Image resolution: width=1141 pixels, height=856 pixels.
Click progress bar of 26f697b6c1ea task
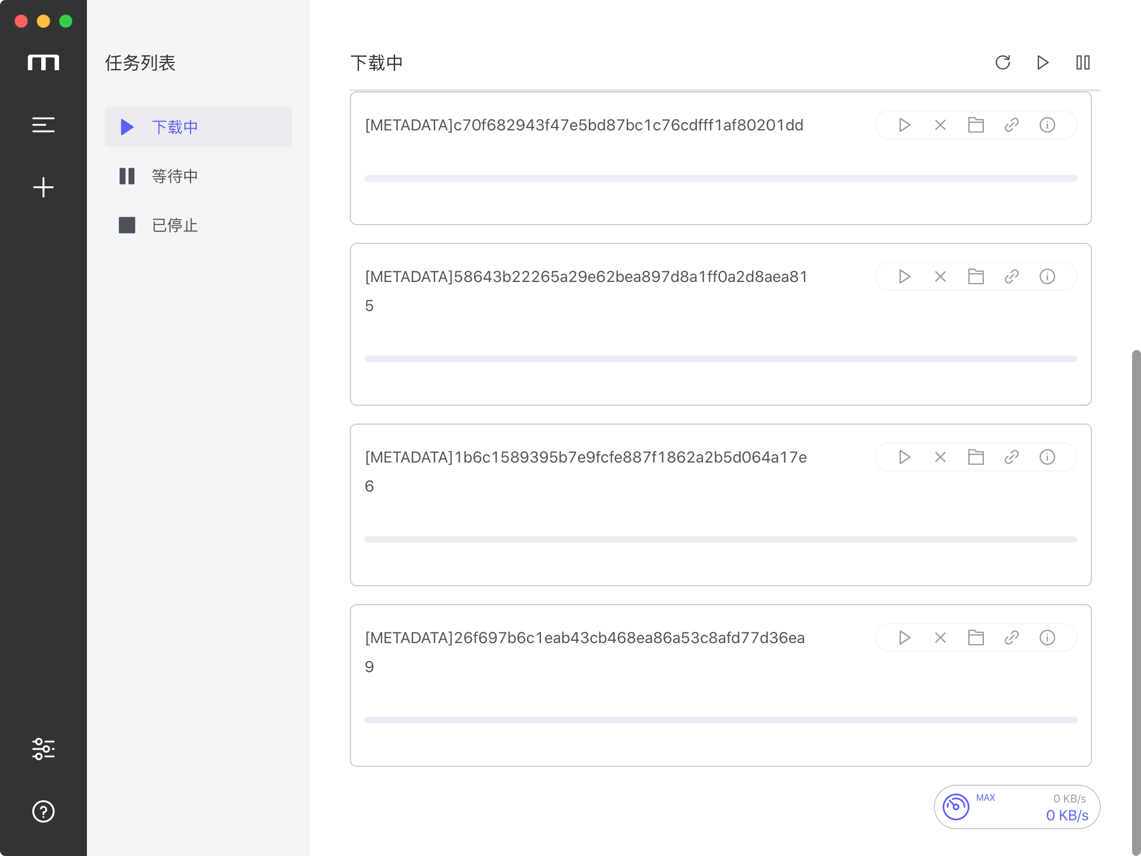720,720
